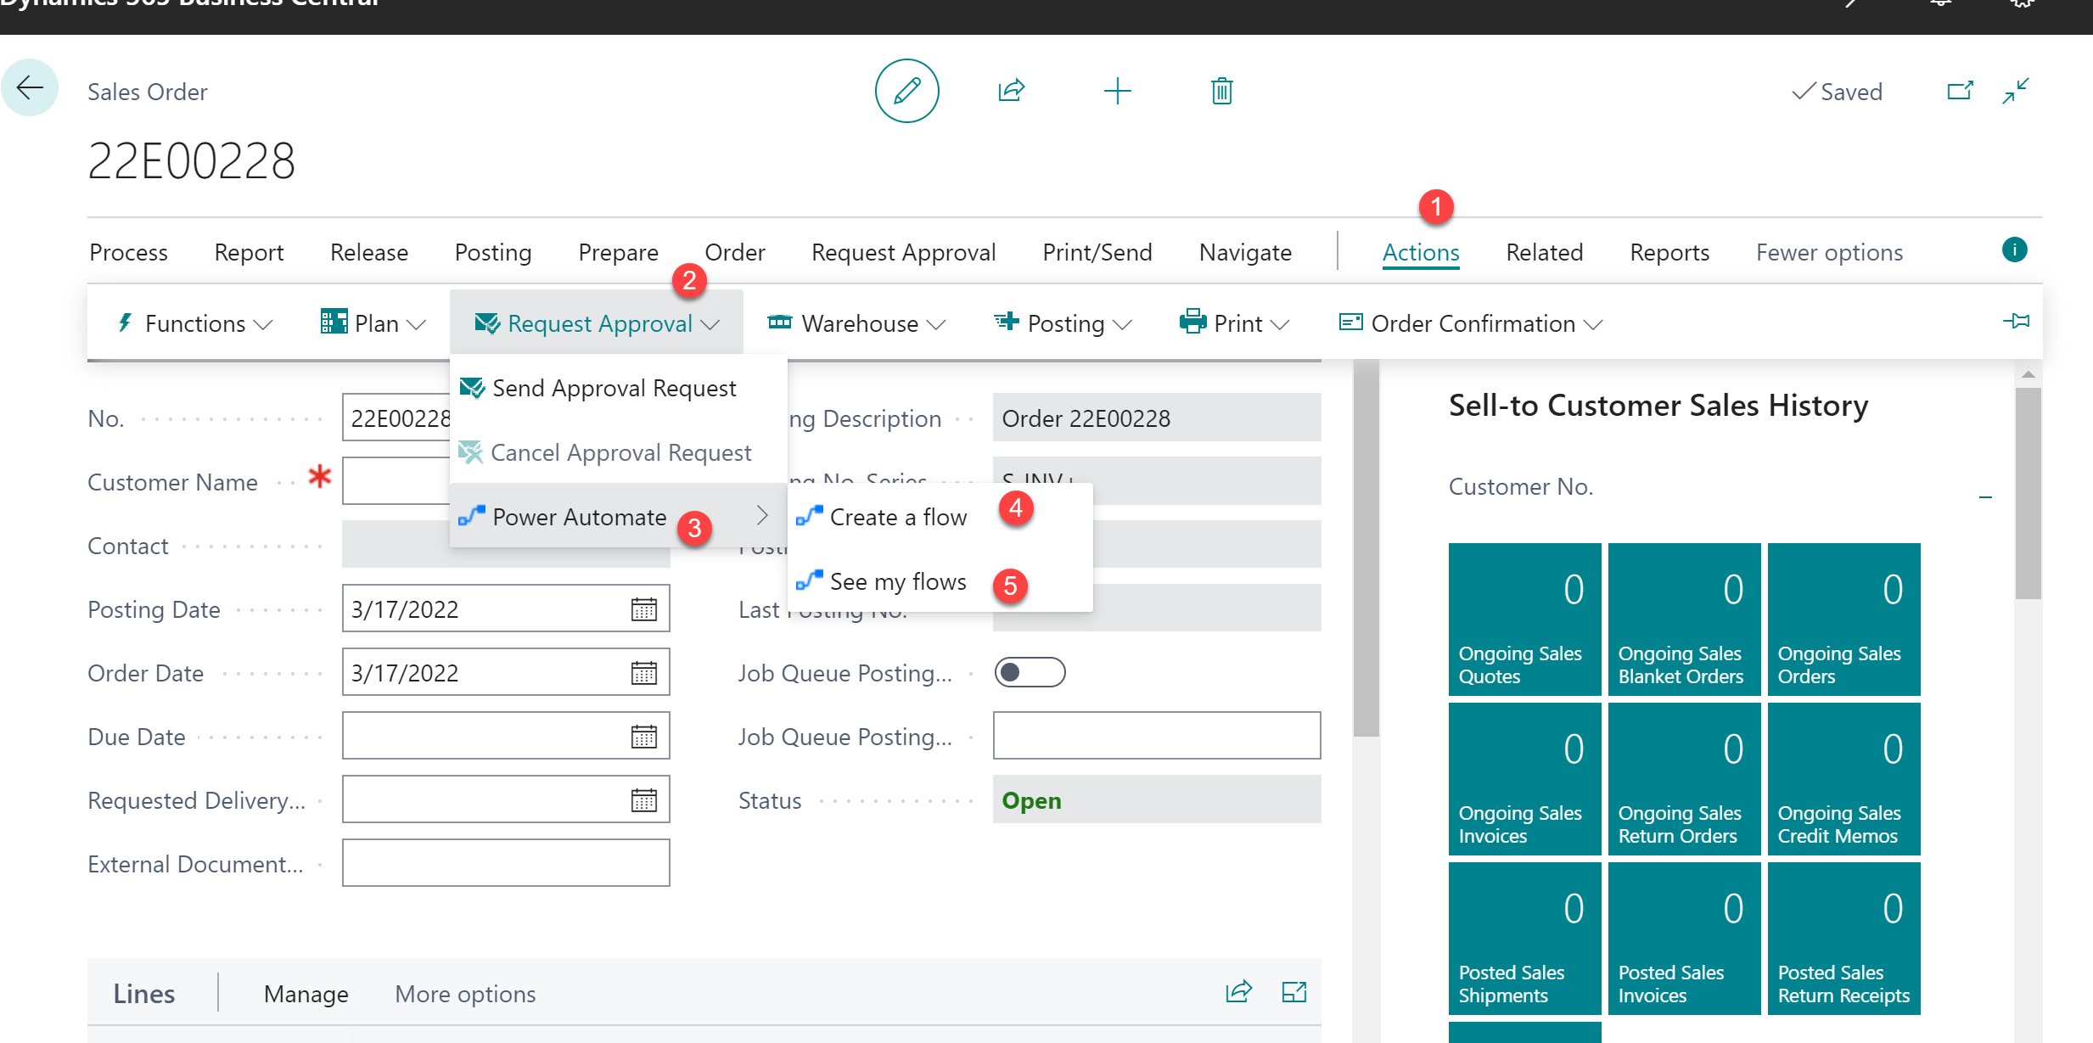
Task: Click the back arrow button
Action: [x=31, y=87]
